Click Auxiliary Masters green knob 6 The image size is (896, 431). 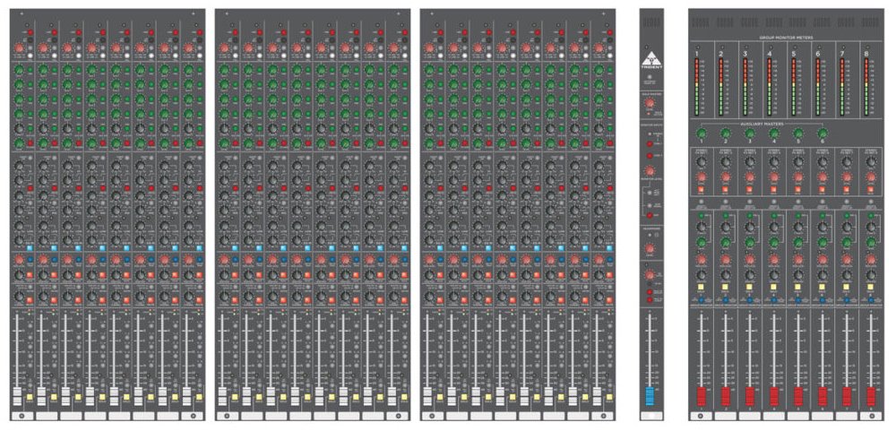(823, 134)
